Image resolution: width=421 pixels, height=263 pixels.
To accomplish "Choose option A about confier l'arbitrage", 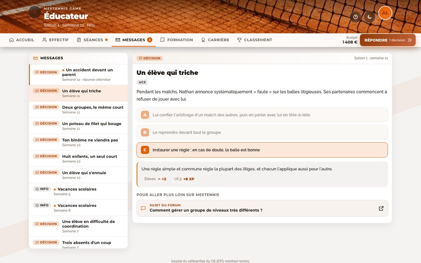I will click(262, 115).
